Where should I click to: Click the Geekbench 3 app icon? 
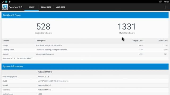click(5, 7)
